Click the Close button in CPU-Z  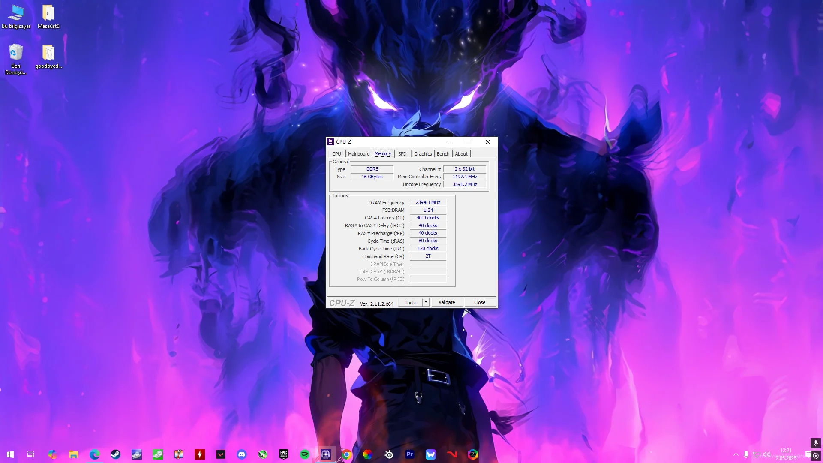479,302
